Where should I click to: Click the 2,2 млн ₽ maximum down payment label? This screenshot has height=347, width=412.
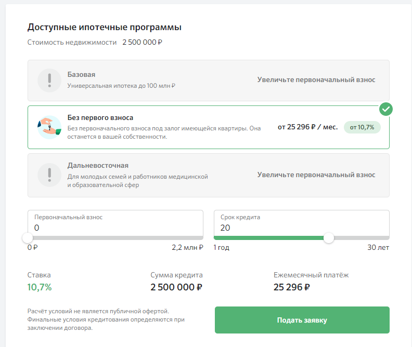[x=187, y=248]
